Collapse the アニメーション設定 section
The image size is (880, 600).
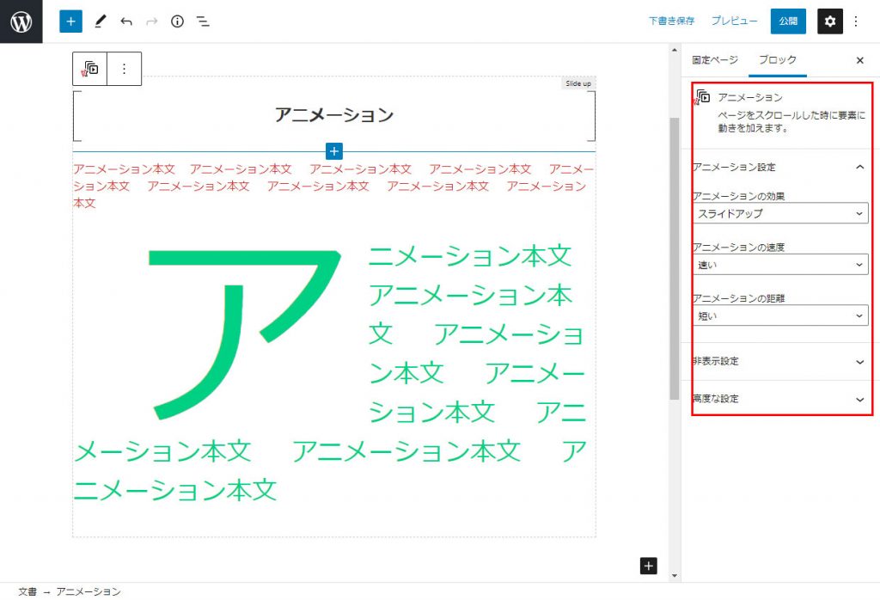(860, 167)
